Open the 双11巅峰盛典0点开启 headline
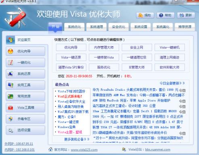The height and width of the screenshot is (155, 199). pyautogui.click(x=130, y=133)
